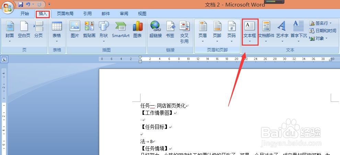Expand the arrow under 页脚
The height and width of the screenshot is (155, 340).
[217, 41]
